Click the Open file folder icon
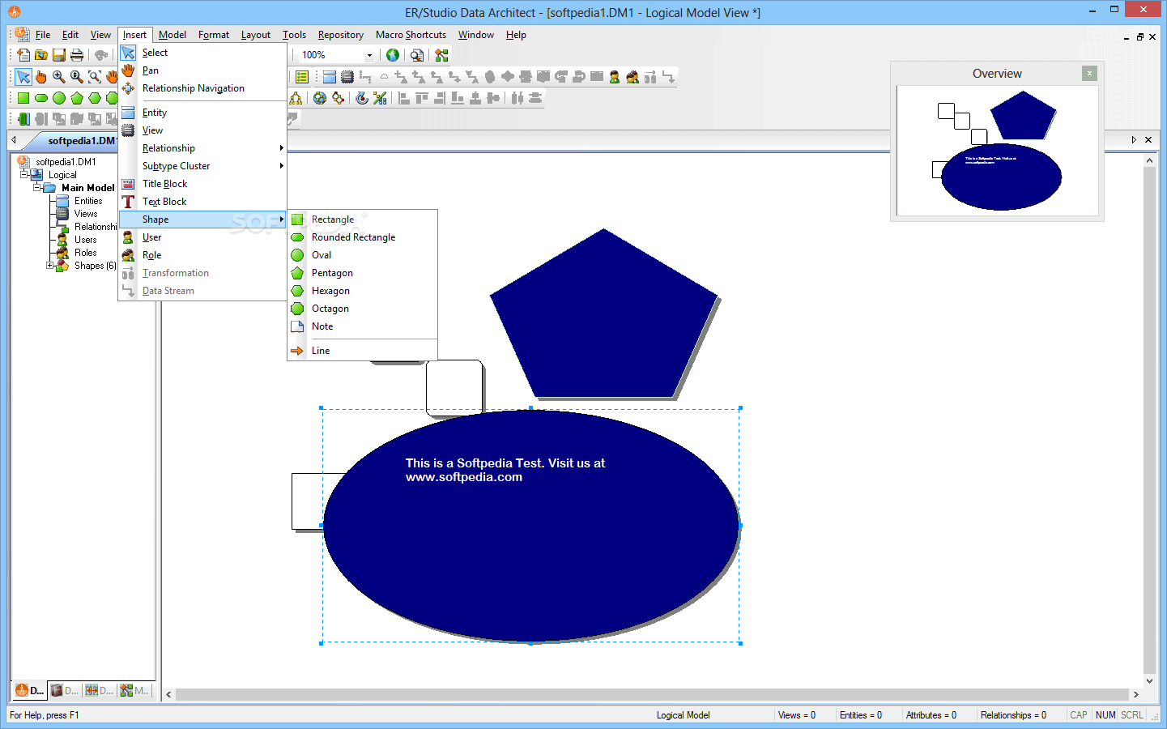This screenshot has height=729, width=1167. coord(41,55)
